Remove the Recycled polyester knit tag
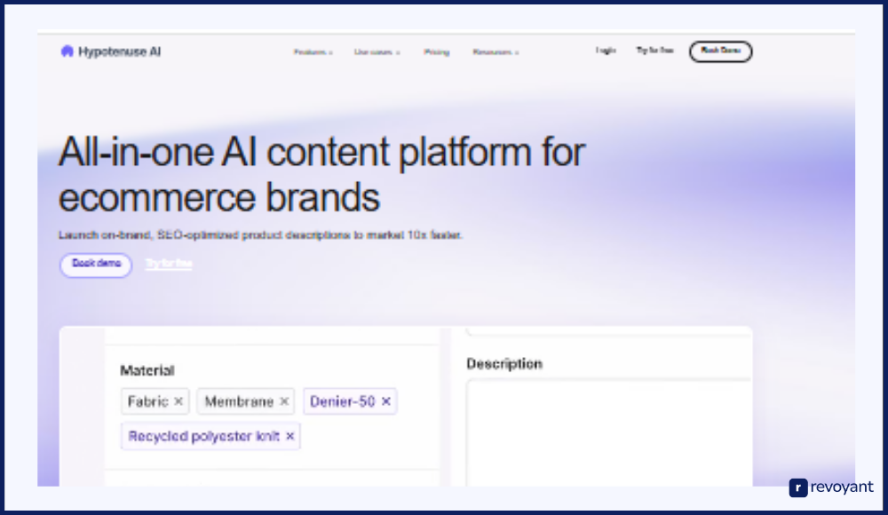The width and height of the screenshot is (888, 515). pyautogui.click(x=290, y=436)
